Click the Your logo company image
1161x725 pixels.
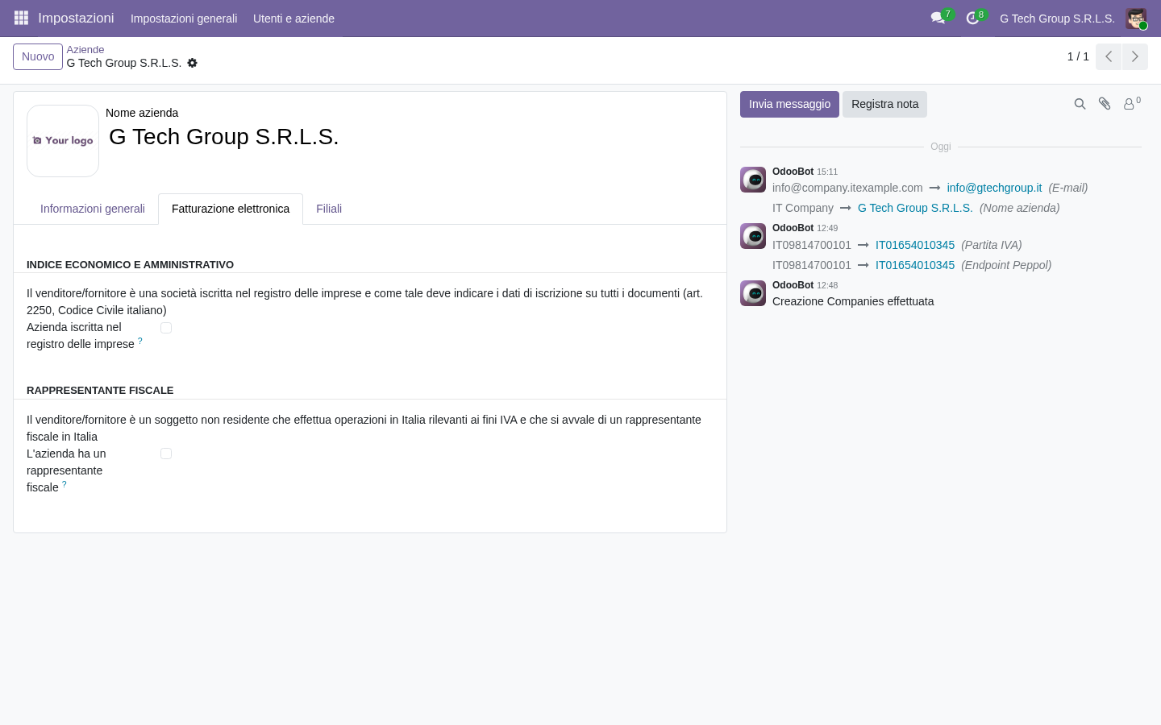(63, 141)
